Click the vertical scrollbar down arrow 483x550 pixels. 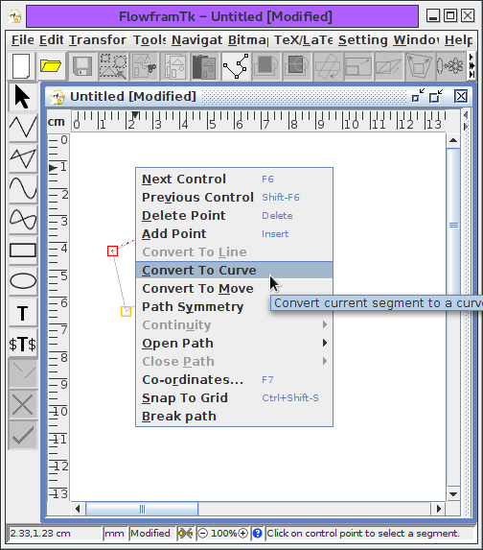tap(453, 494)
